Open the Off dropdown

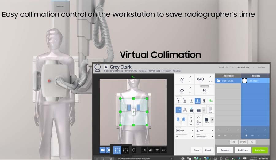coord(185,137)
